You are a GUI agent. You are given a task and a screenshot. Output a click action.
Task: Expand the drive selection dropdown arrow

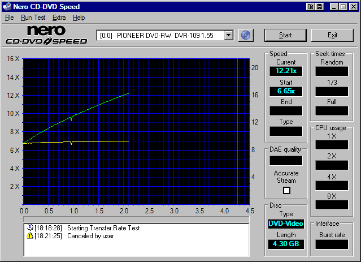[x=228, y=35]
